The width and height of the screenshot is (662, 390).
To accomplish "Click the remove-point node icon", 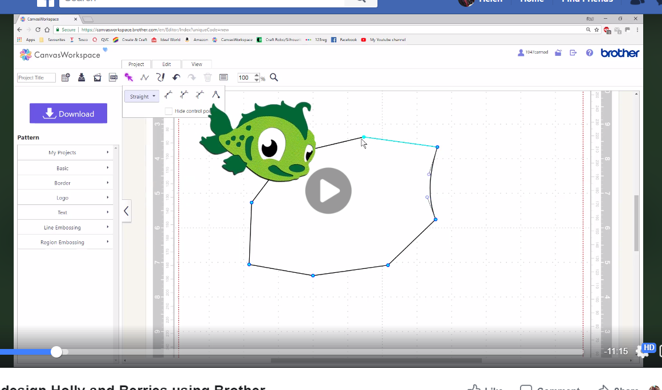I will tap(200, 95).
